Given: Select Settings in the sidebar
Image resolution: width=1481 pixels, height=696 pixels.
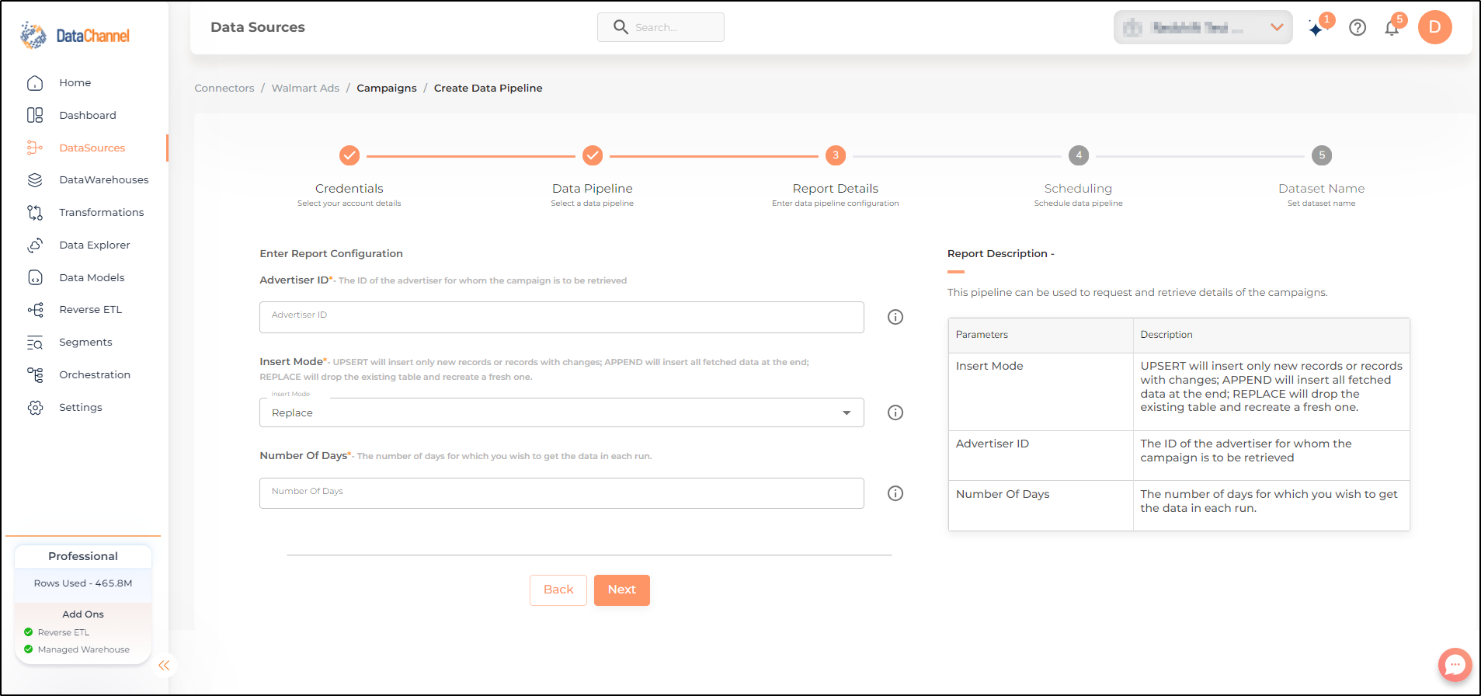Looking at the screenshot, I should point(81,408).
